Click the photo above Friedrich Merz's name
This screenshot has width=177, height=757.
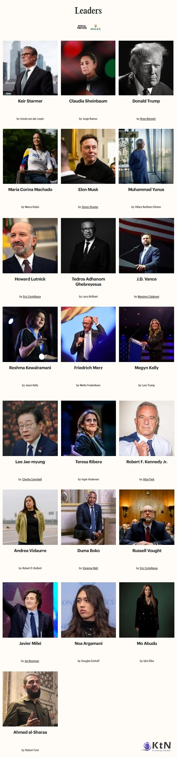[x=88, y=334]
